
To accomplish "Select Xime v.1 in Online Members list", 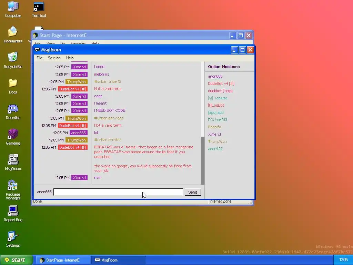I will [x=214, y=134].
